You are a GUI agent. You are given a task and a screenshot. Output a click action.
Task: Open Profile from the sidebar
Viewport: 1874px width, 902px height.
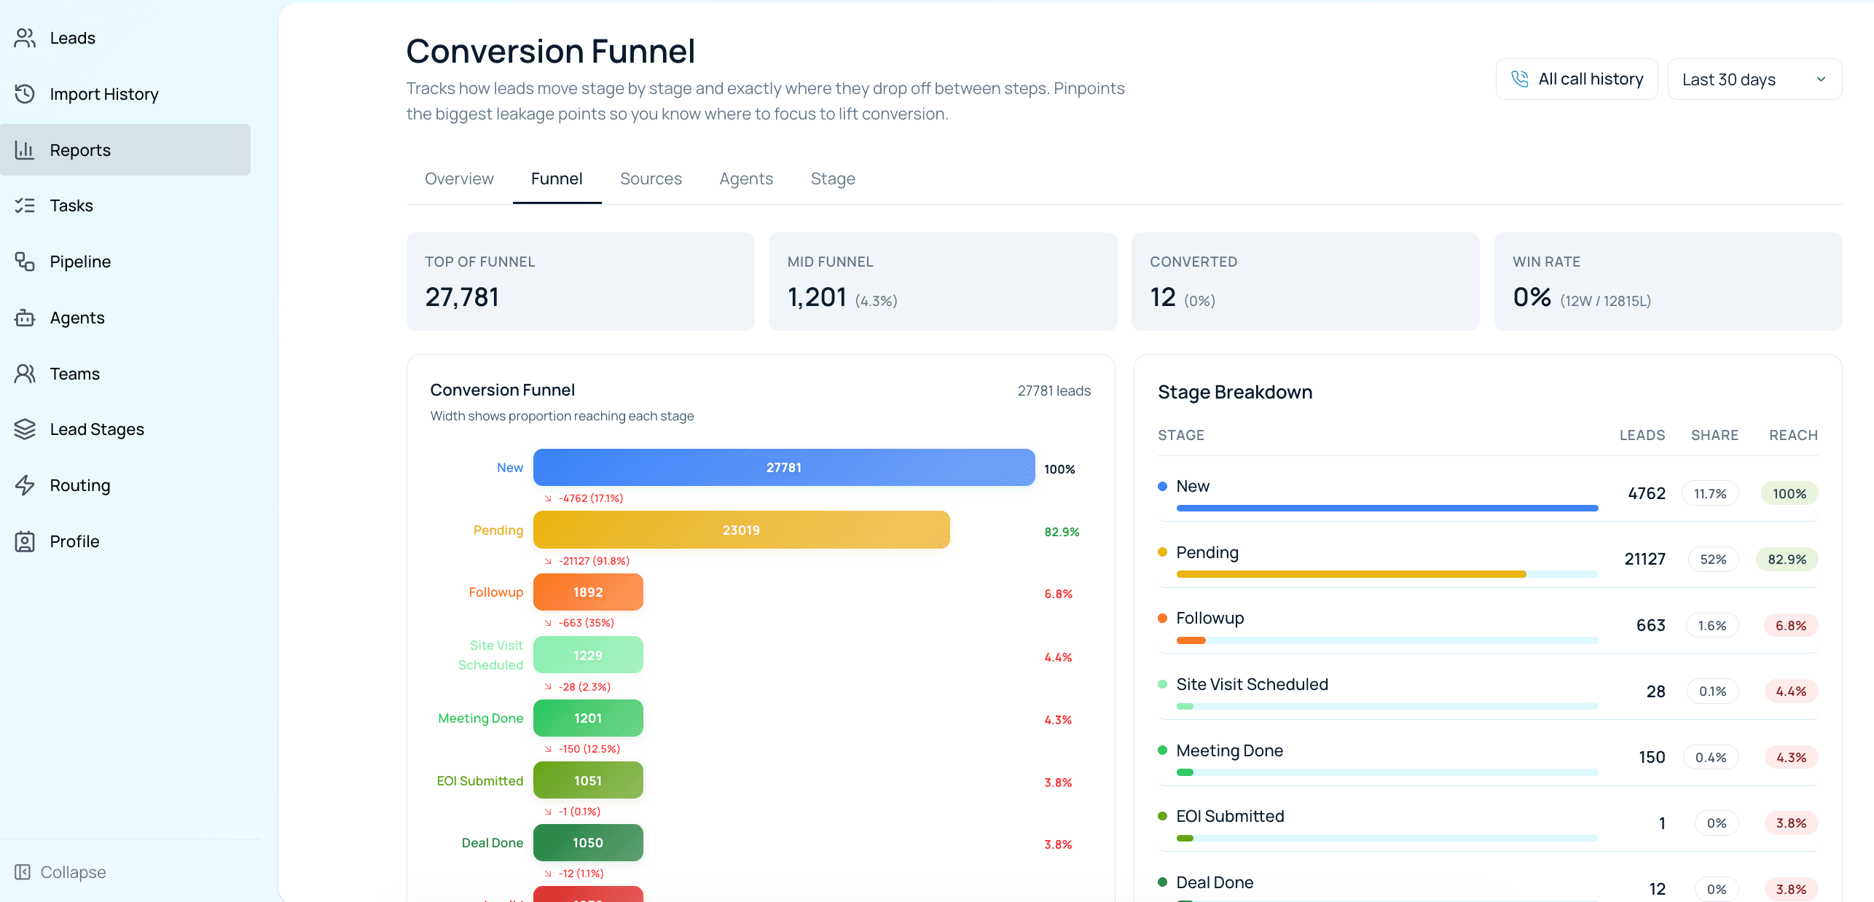(125, 541)
